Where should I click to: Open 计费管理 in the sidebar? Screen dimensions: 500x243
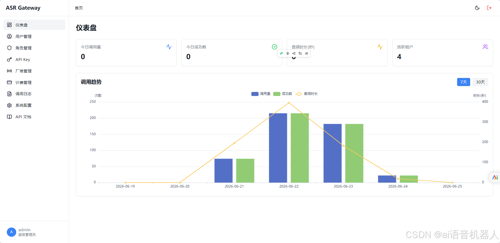[34, 82]
